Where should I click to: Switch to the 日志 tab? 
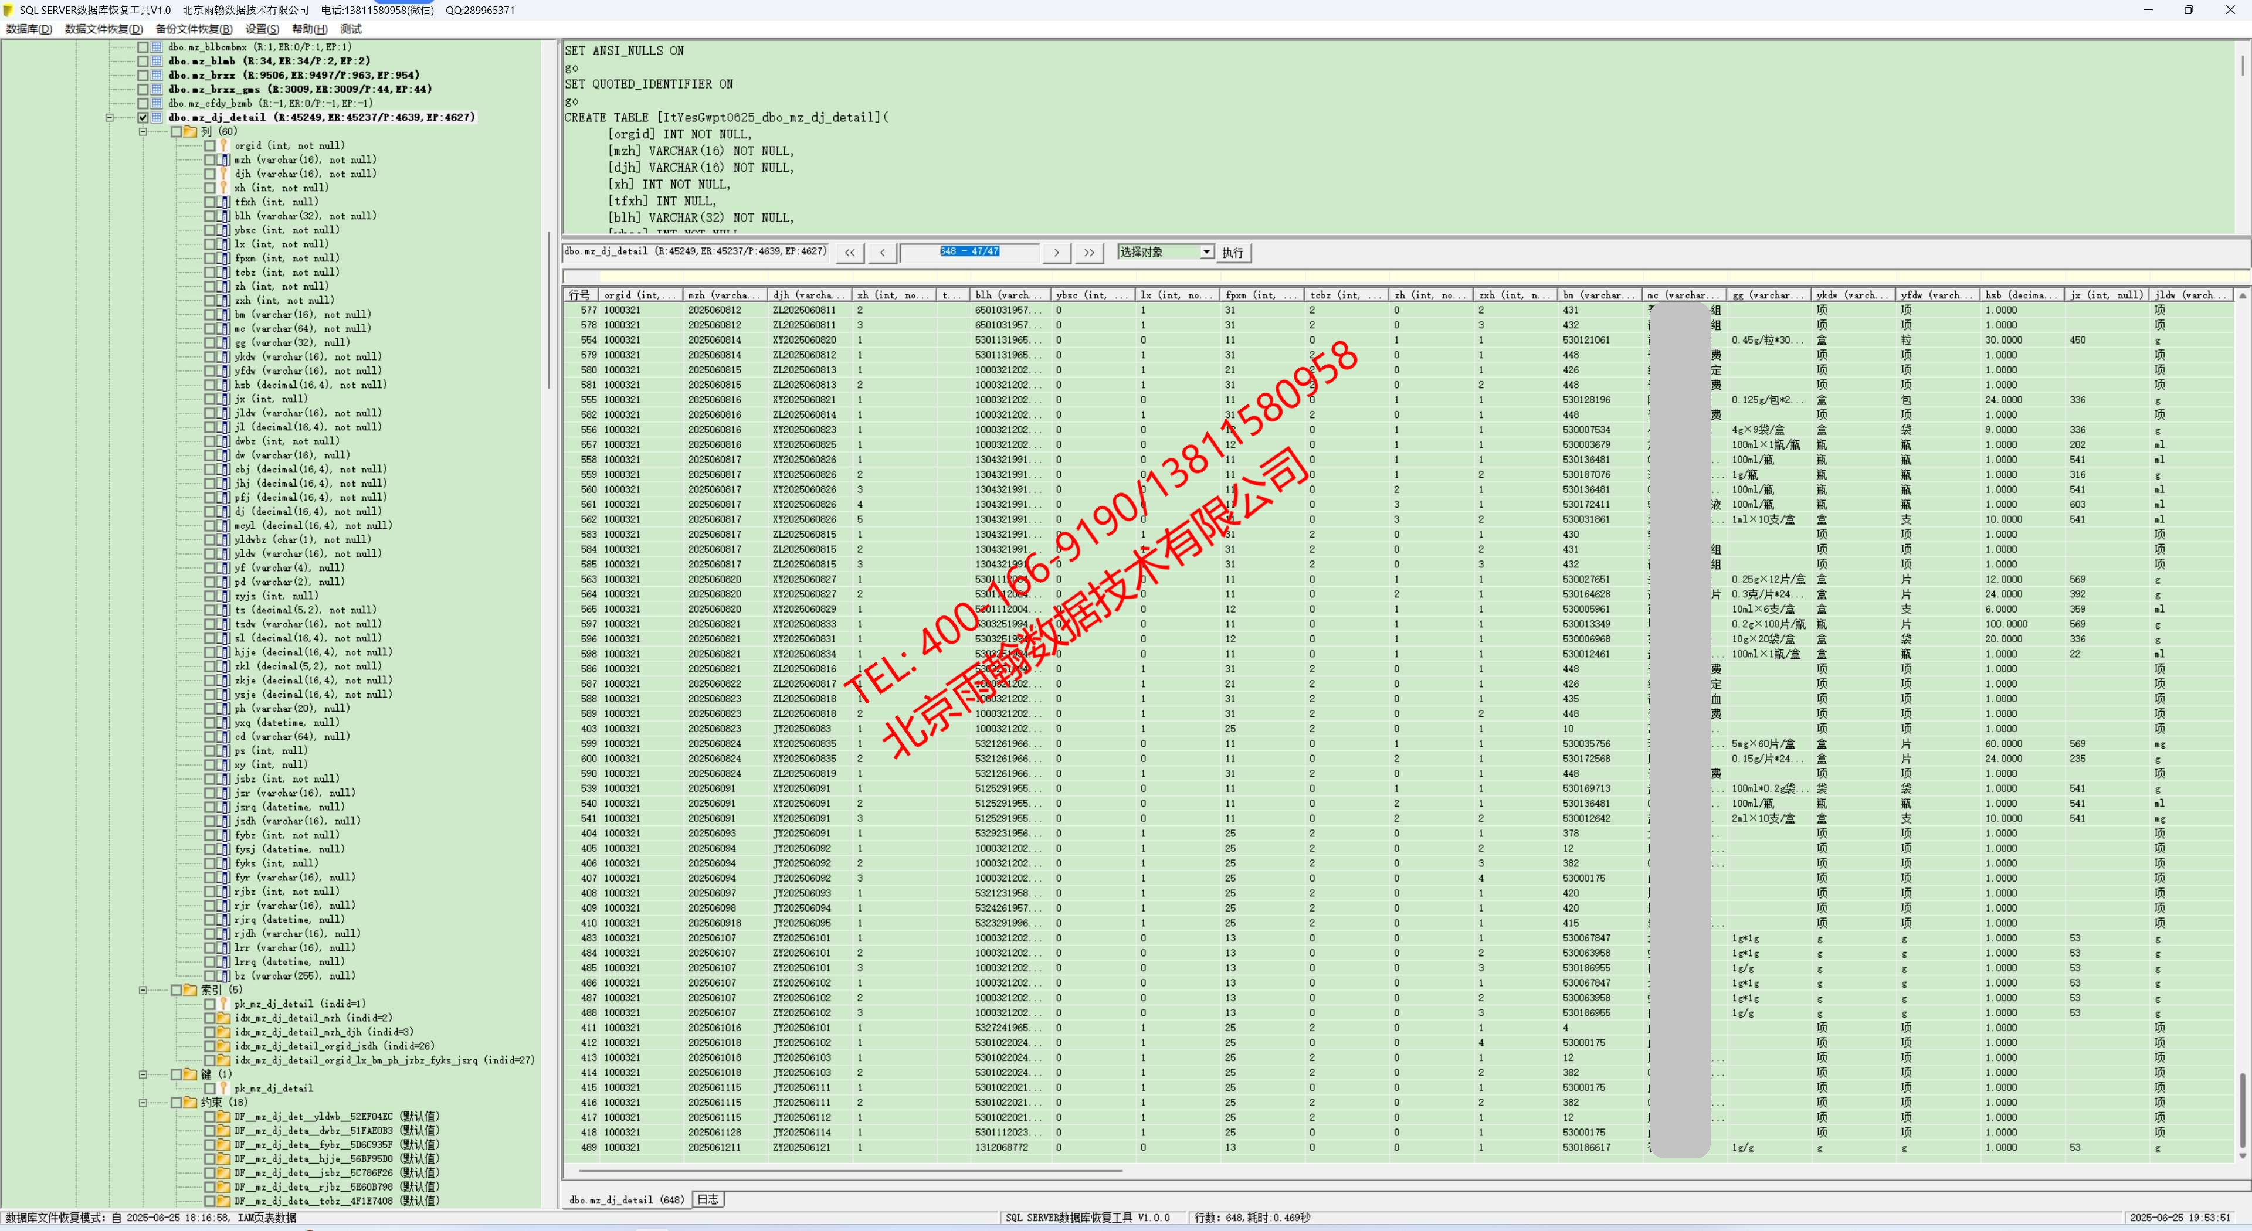pos(708,1199)
